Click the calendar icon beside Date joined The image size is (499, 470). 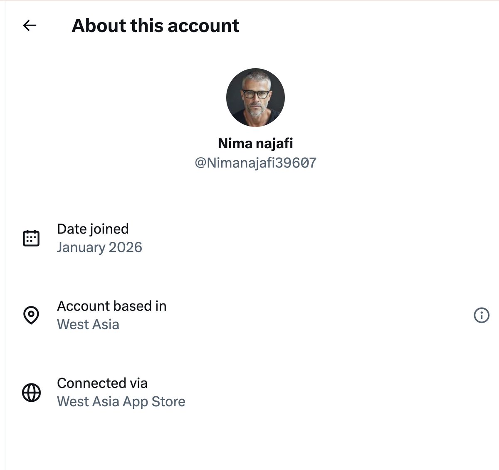[x=31, y=238]
